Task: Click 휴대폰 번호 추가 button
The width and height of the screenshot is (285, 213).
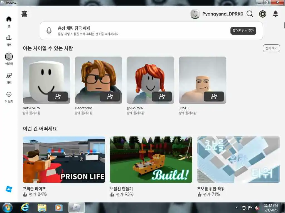Action: point(243,31)
